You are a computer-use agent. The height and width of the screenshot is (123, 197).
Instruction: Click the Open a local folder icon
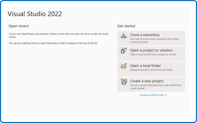(x=124, y=66)
